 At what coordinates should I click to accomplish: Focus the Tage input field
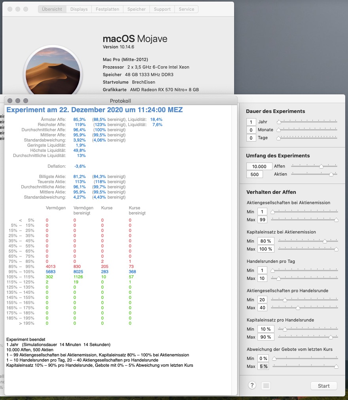[251, 138]
